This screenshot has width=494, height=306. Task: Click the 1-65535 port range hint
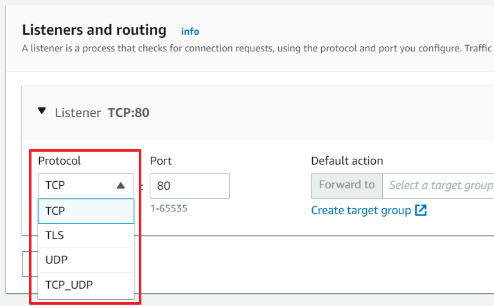[x=169, y=208]
